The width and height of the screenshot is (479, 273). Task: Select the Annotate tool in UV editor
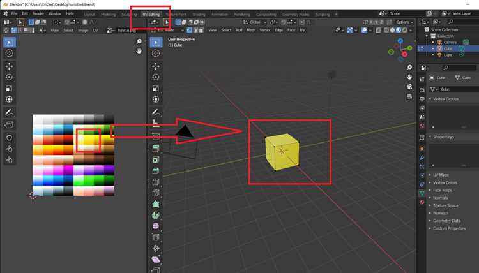9,112
